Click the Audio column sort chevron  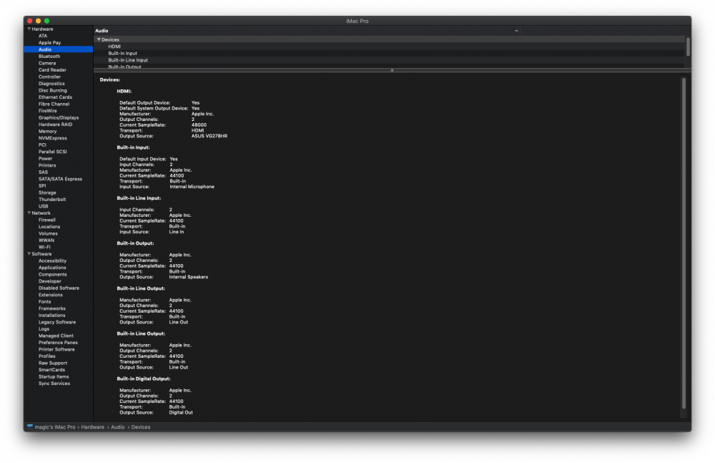click(516, 31)
